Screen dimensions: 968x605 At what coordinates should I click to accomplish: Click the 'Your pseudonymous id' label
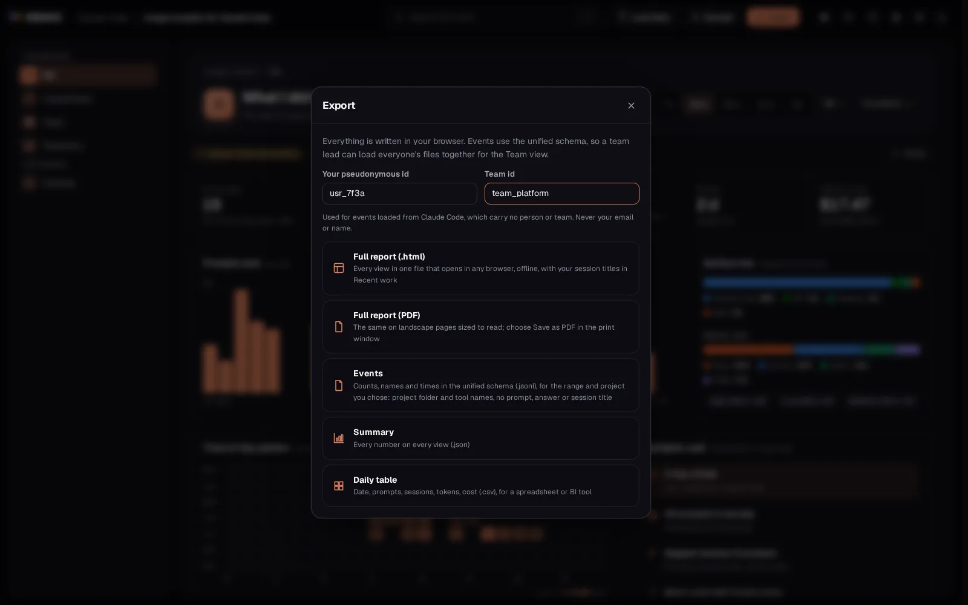tap(365, 174)
